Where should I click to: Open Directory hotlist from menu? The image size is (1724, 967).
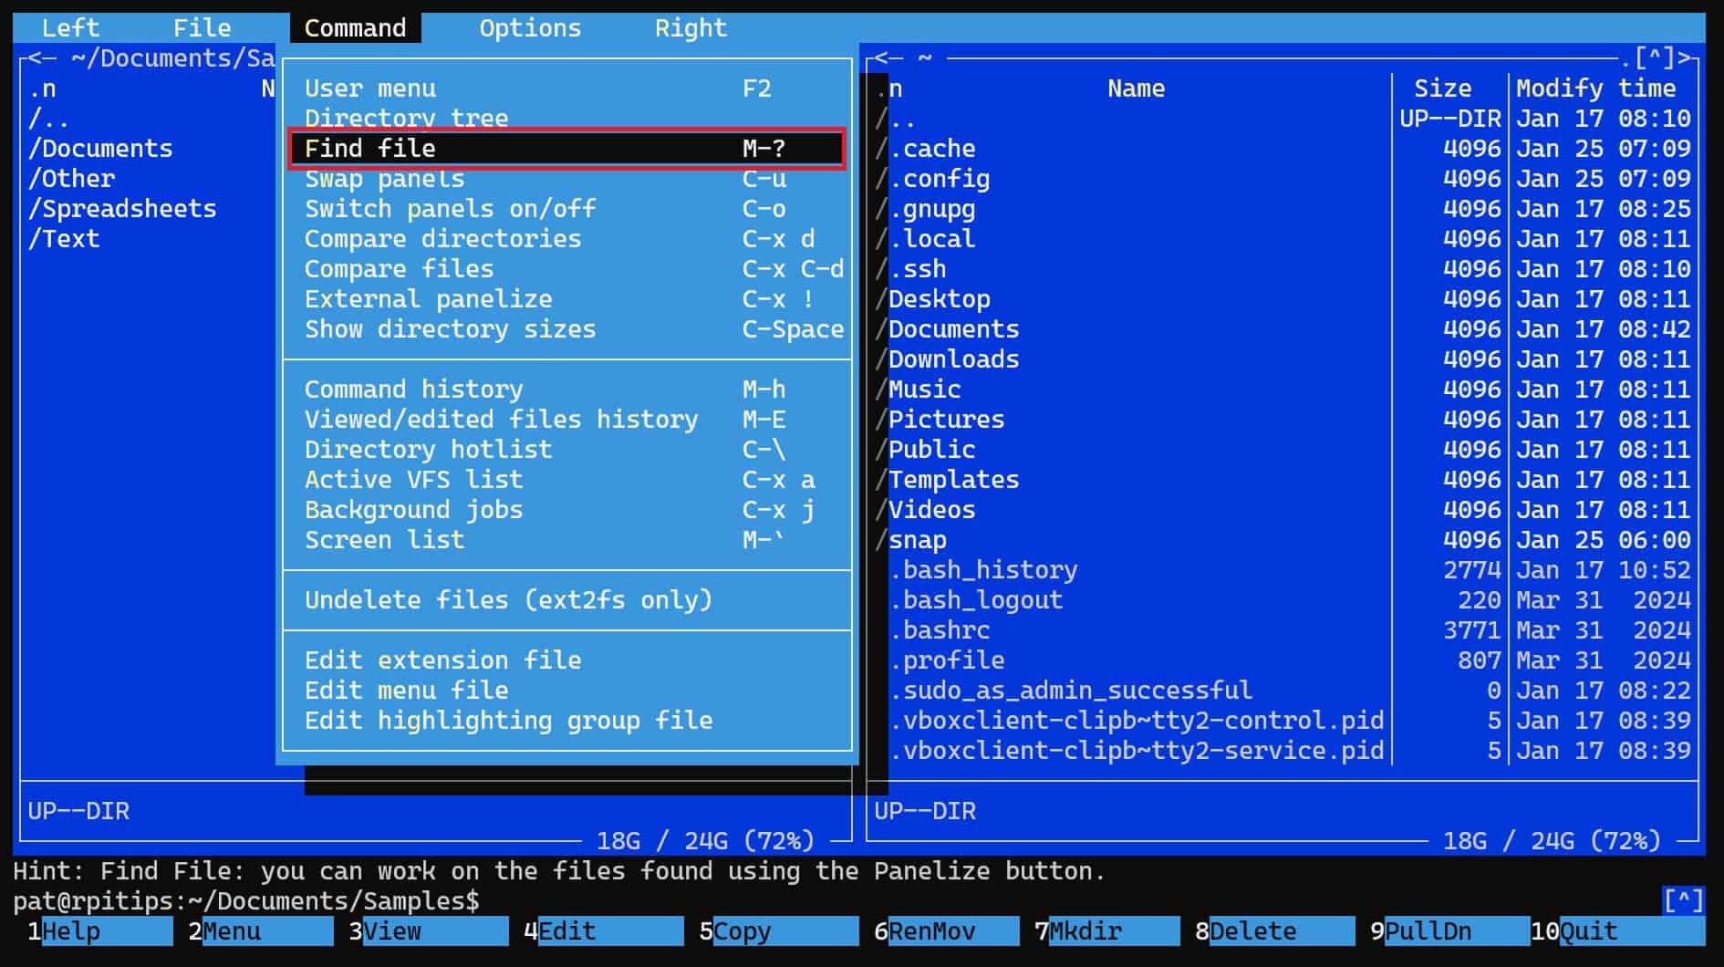[566, 450]
